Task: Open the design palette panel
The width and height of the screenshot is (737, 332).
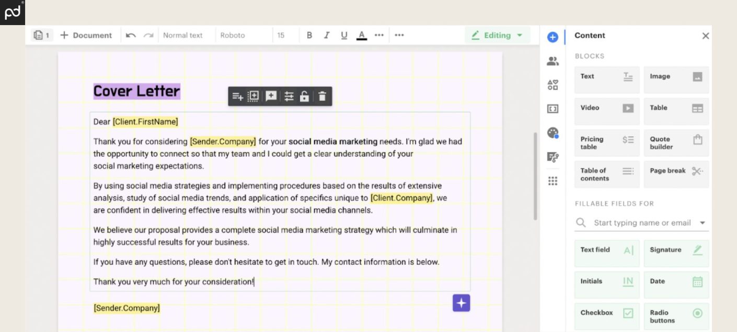Action: tap(552, 133)
